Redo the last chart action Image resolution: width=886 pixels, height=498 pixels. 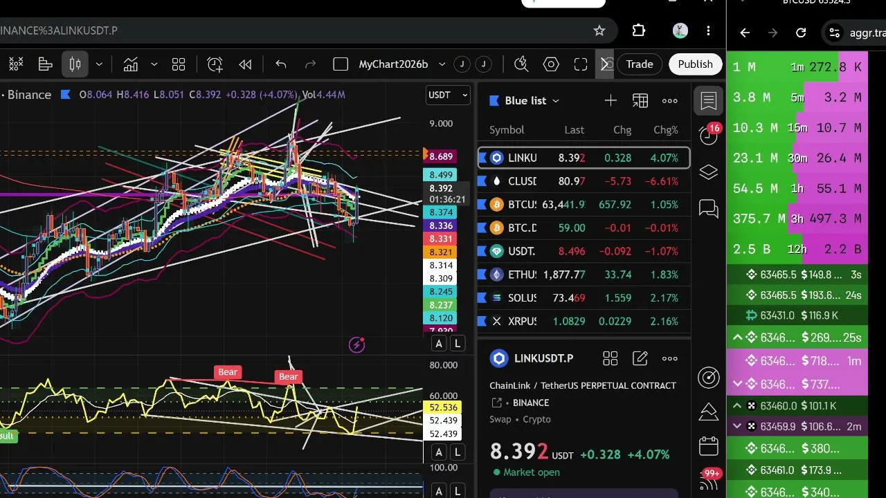click(x=310, y=64)
